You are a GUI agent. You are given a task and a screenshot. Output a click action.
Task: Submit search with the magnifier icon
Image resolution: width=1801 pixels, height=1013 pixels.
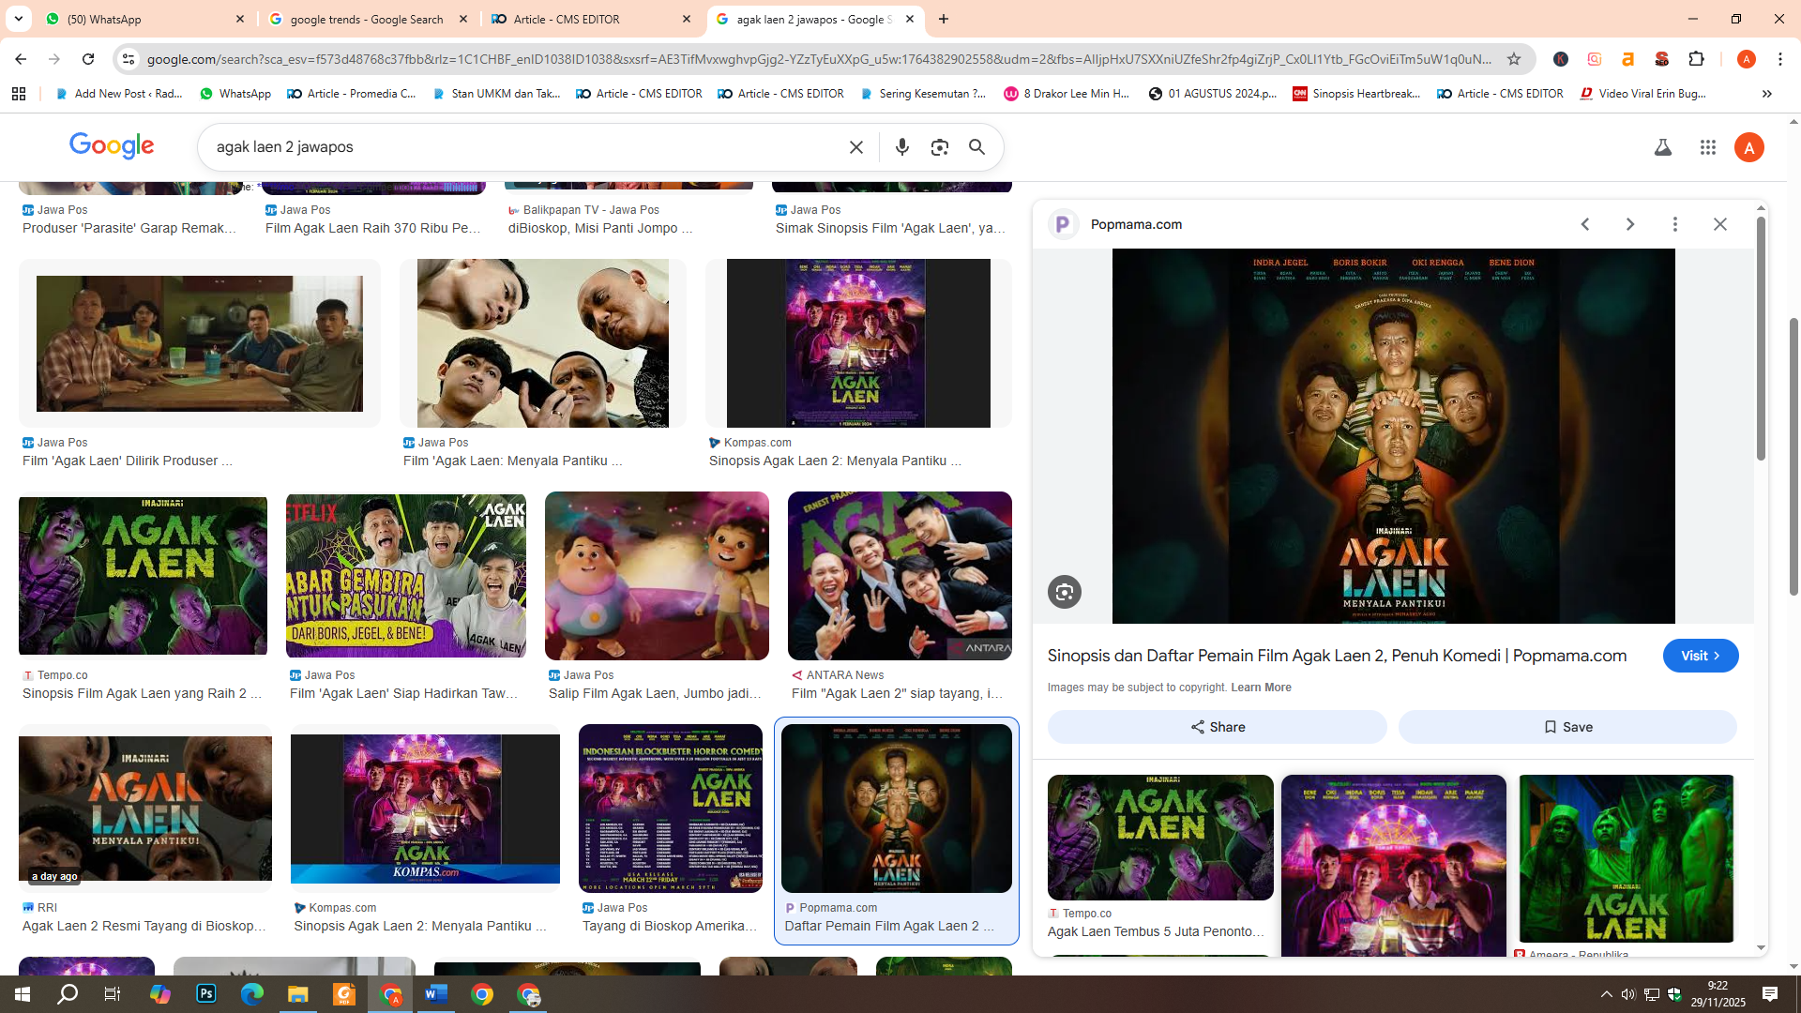[977, 147]
